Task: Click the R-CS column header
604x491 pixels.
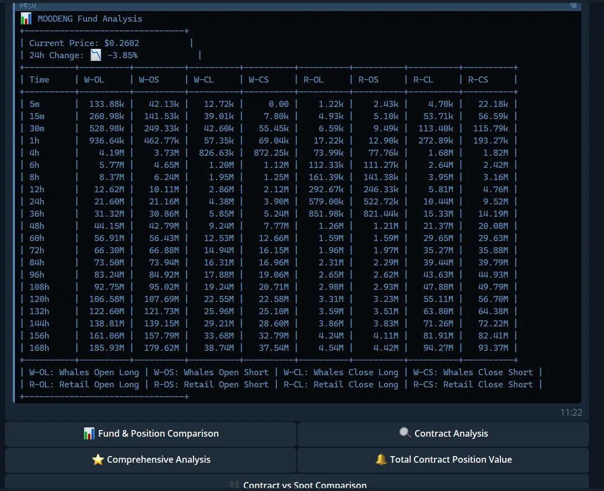Action: (478, 79)
